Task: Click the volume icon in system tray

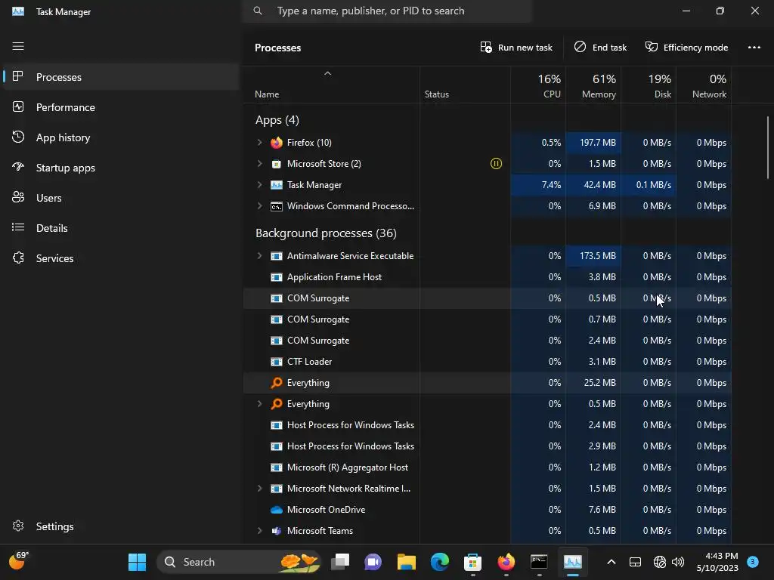Action: pyautogui.click(x=678, y=562)
